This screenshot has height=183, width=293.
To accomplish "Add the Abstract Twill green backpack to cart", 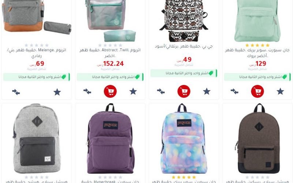I will pos(110,91).
